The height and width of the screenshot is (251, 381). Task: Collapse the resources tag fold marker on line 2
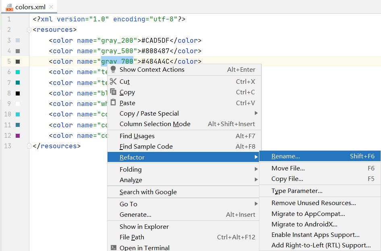click(x=29, y=30)
